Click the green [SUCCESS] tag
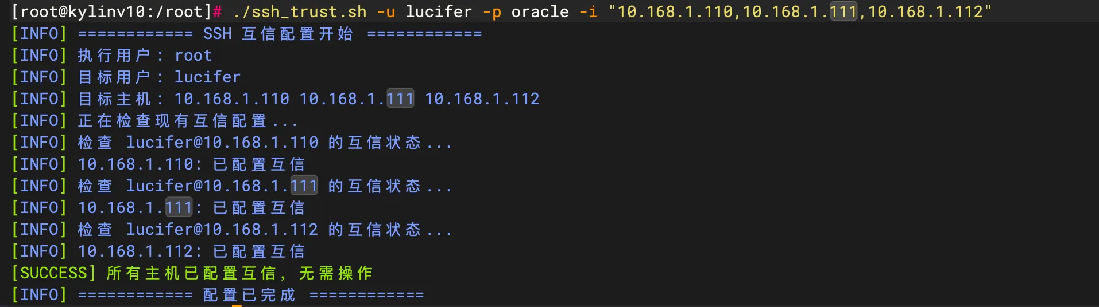Screen dimensions: 1099x307 pos(53,273)
